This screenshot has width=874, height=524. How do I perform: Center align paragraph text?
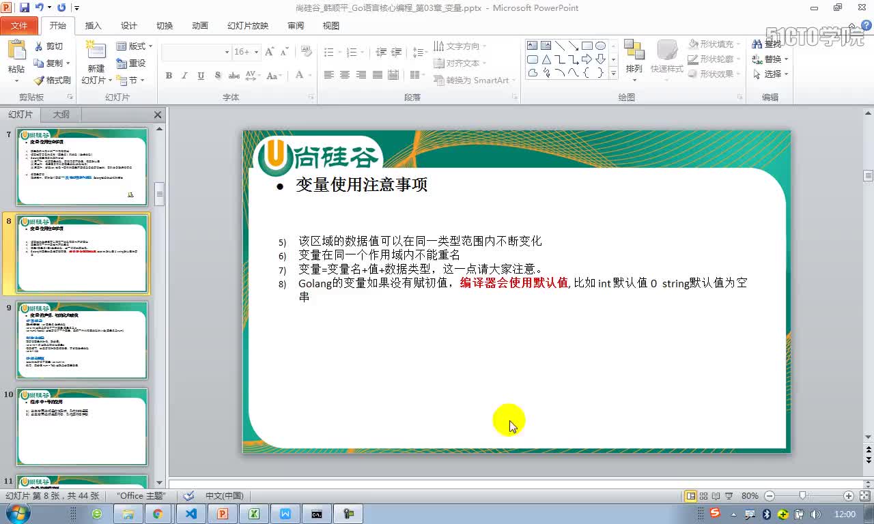tap(345, 75)
